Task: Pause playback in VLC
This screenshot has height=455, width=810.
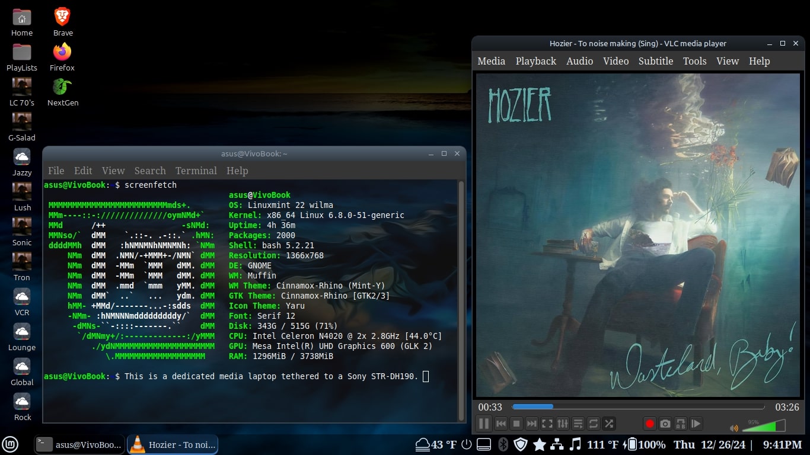Action: [484, 424]
